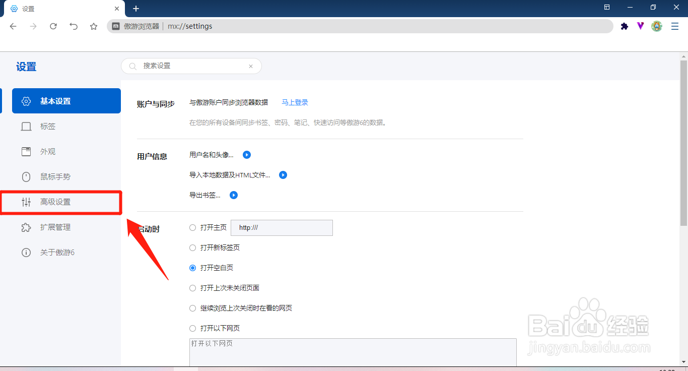Clear the search field with the X

251,66
